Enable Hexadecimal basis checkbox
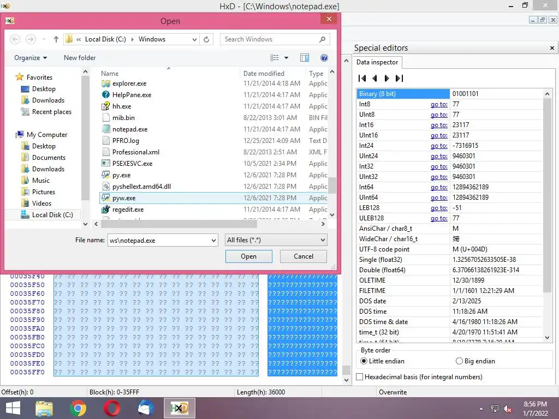Screen dimensions: 559x419 click(x=360, y=377)
